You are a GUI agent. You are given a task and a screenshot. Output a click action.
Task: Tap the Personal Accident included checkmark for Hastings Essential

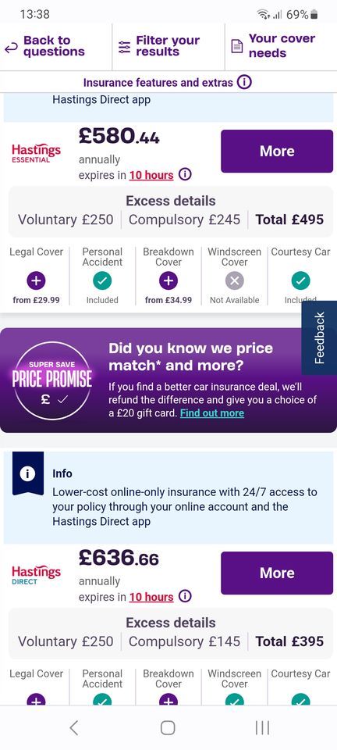(102, 280)
